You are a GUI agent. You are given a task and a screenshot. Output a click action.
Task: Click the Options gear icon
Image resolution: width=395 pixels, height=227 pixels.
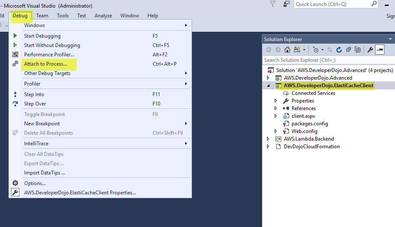click(x=15, y=183)
